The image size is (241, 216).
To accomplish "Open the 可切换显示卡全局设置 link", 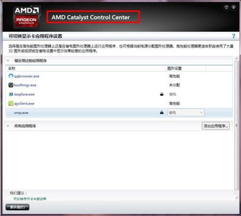I will 30,199.
